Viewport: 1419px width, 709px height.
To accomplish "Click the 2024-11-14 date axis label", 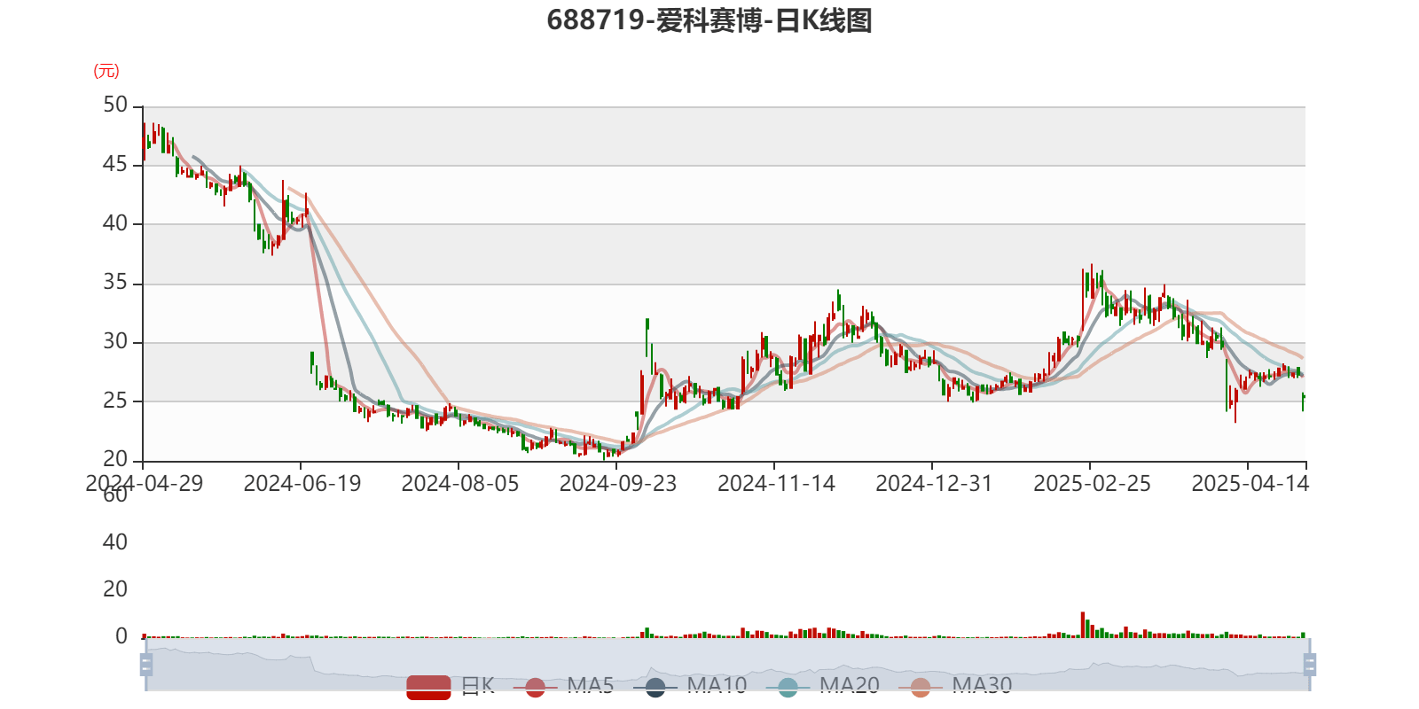I will 776,483.
